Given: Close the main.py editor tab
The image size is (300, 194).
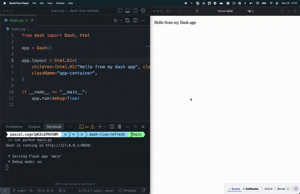Looking at the screenshot, I should coord(32,20).
